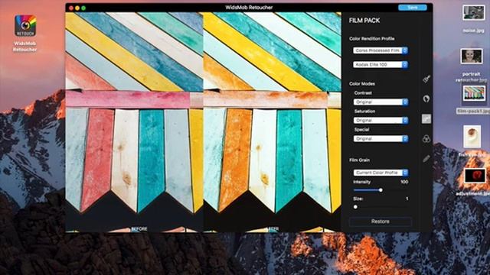
Task: Open WidsMob Retoucher desktop app icon
Action: pyautogui.click(x=25, y=26)
